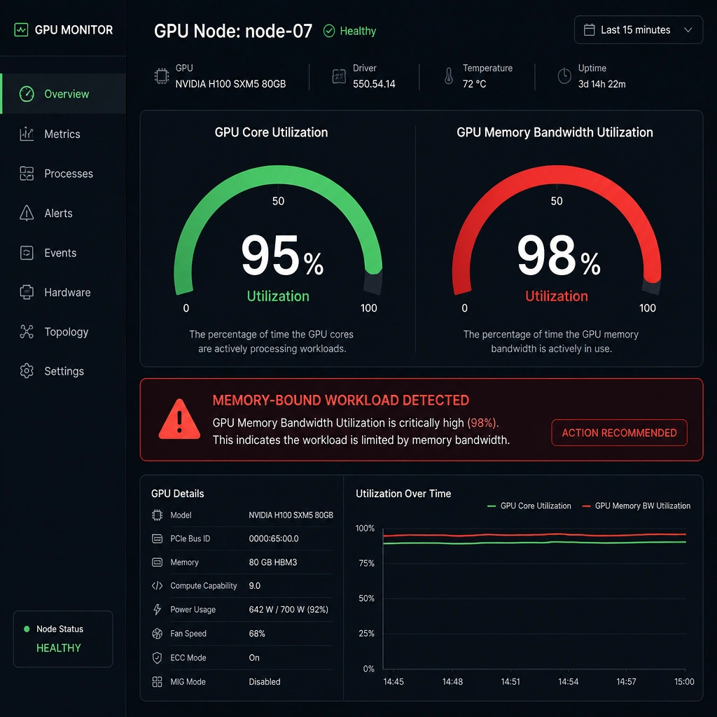Click the green Healthy checkmark icon

click(329, 31)
